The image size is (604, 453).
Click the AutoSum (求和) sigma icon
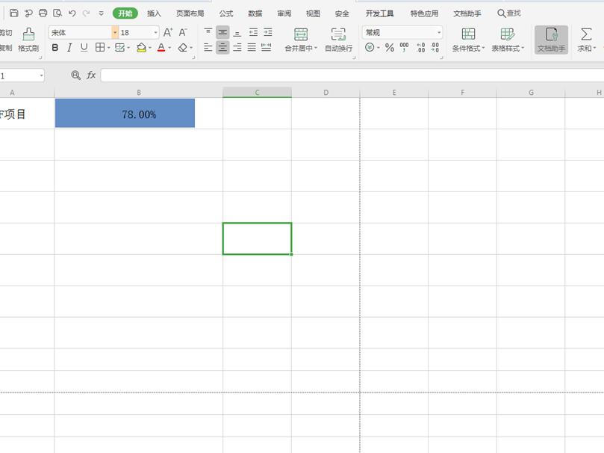pyautogui.click(x=586, y=34)
